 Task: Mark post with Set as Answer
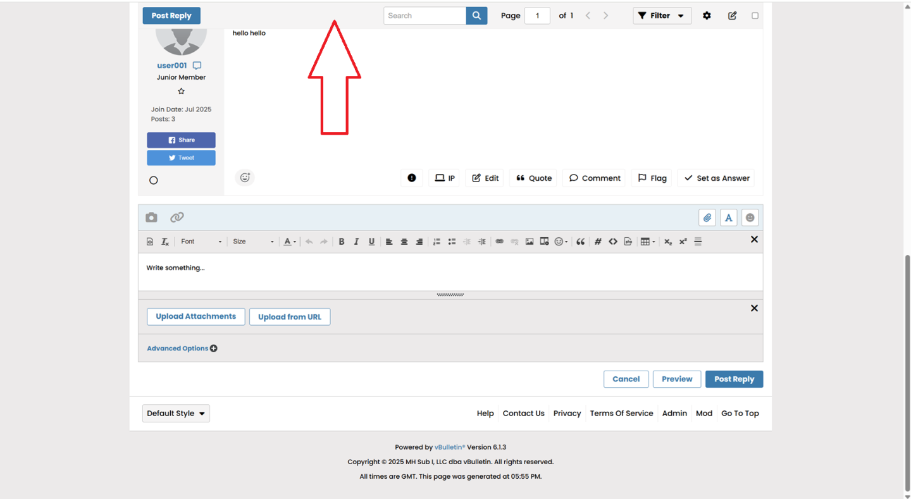coord(716,178)
